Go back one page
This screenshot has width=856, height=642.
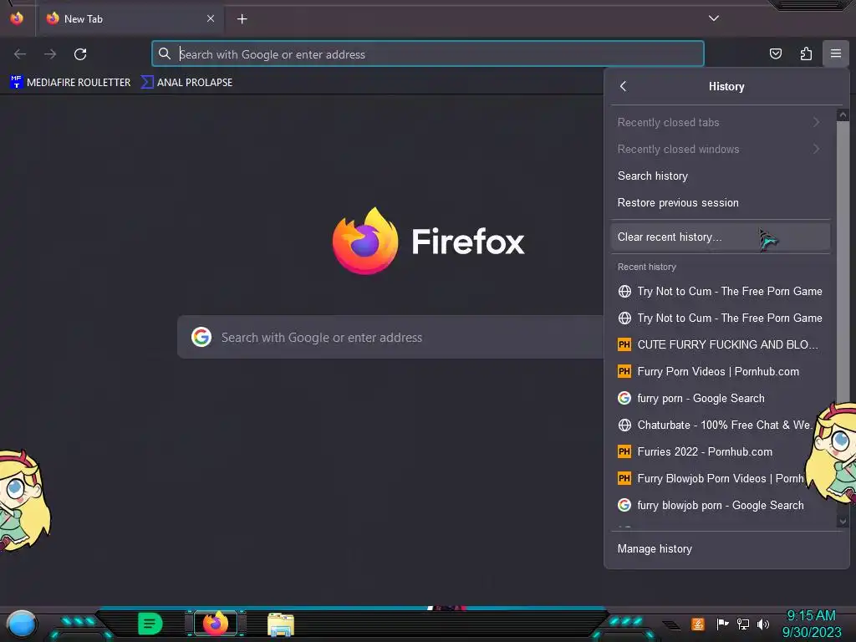click(x=20, y=54)
